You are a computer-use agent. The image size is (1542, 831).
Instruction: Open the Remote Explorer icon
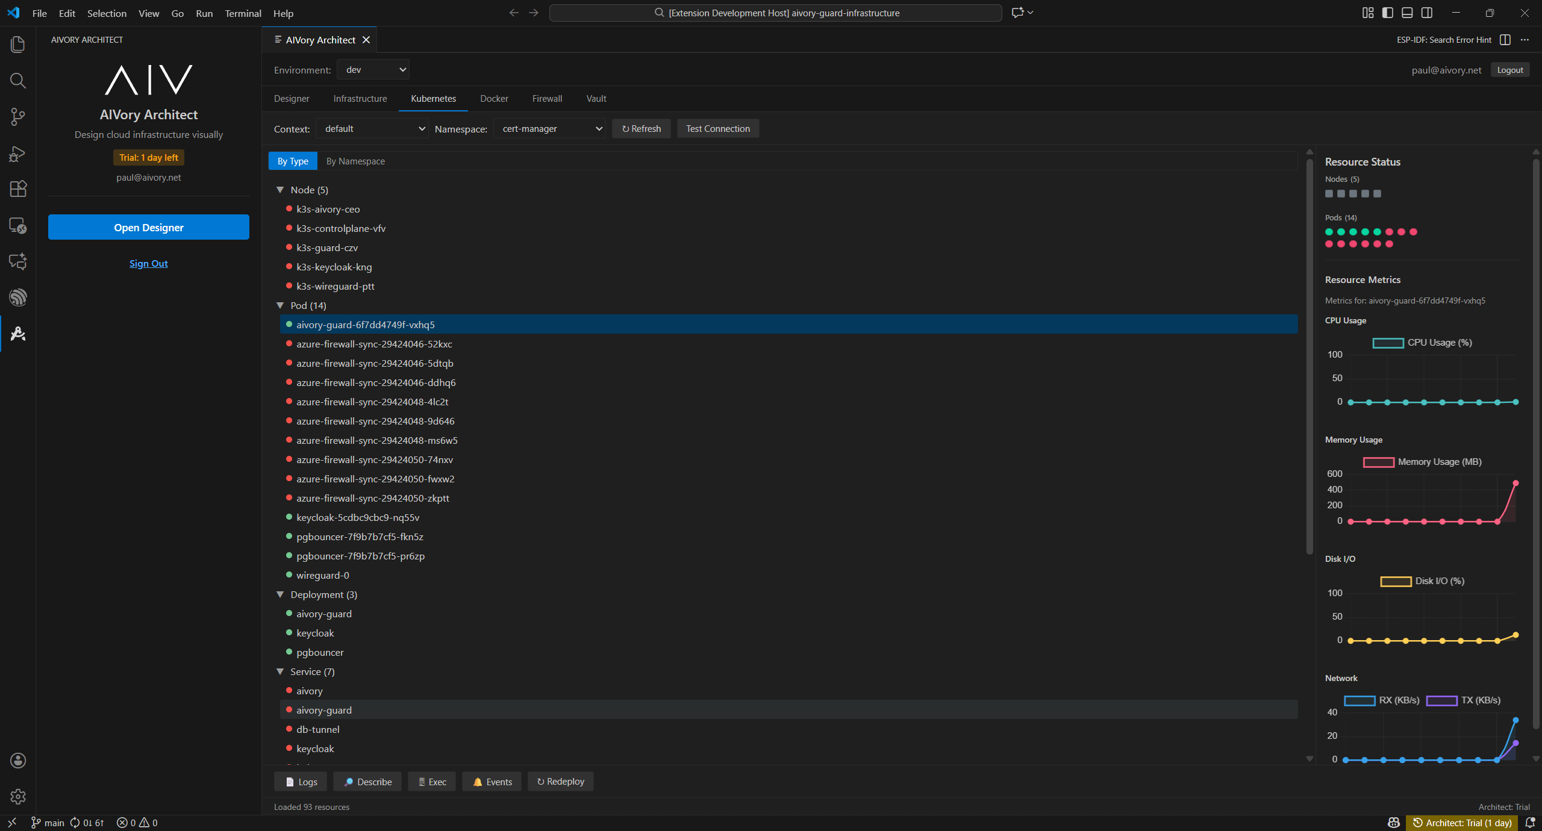(17, 226)
